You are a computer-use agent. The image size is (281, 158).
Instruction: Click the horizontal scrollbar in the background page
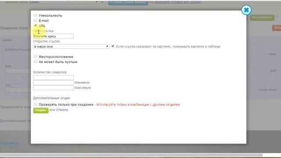point(131,155)
